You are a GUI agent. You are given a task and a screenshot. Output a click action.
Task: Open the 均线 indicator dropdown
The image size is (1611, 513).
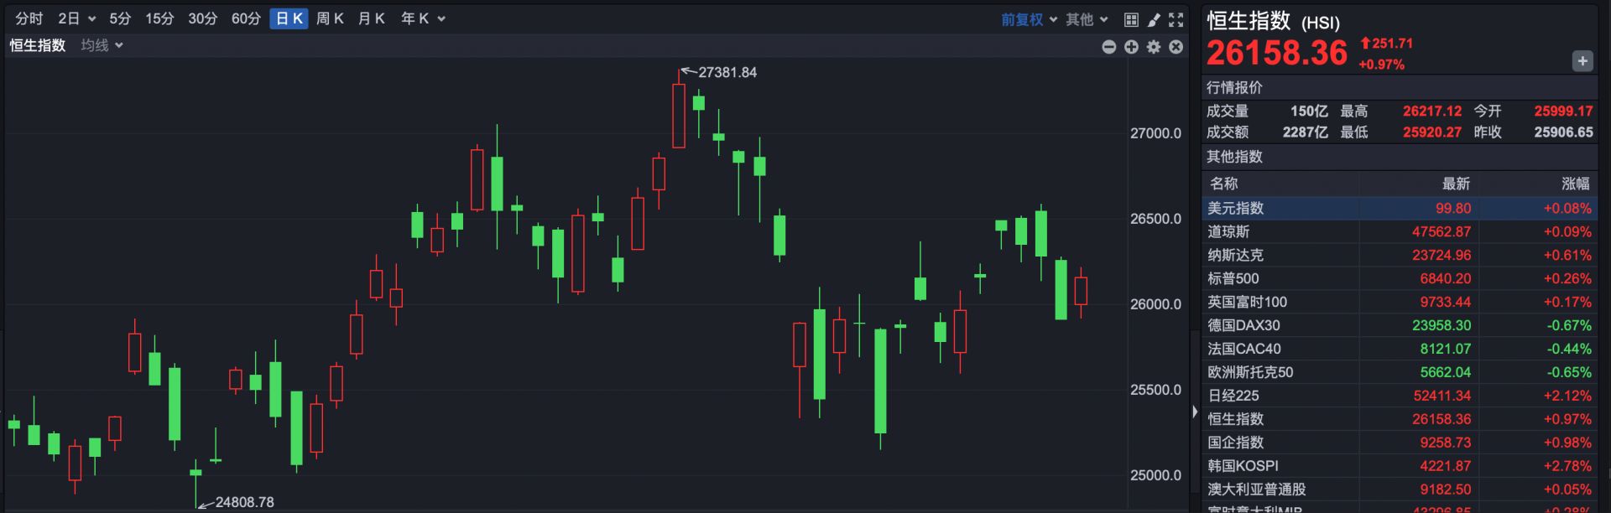pyautogui.click(x=102, y=45)
